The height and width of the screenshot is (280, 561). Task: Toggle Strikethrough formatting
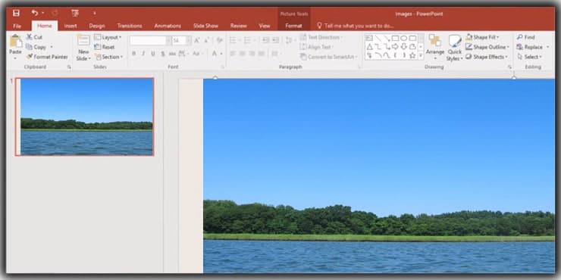coord(172,54)
